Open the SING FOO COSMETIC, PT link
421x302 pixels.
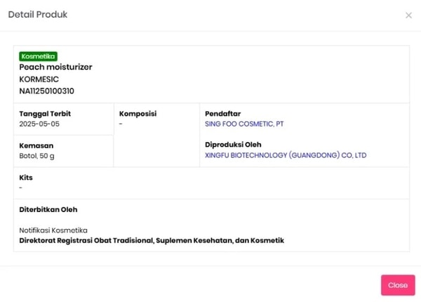(244, 124)
